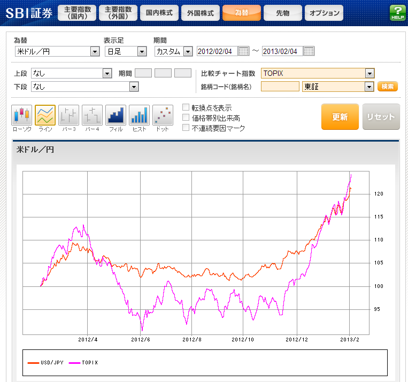Image resolution: width=408 pixels, height=382 pixels.
Task: Click the USD/JPY red legend entry
Action: click(x=45, y=363)
